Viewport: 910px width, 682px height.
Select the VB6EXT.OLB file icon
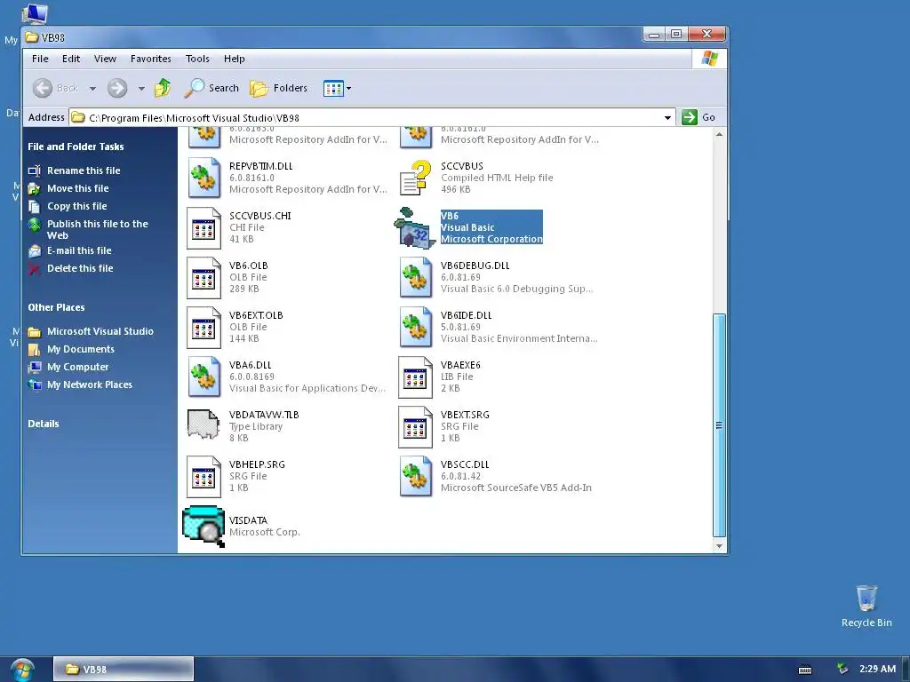(x=204, y=328)
